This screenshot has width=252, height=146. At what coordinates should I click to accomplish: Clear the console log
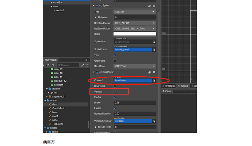tap(167, 91)
